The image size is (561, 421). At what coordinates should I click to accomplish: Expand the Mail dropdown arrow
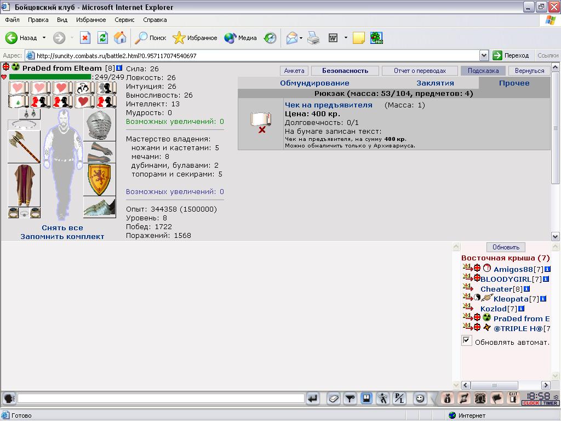(301, 38)
